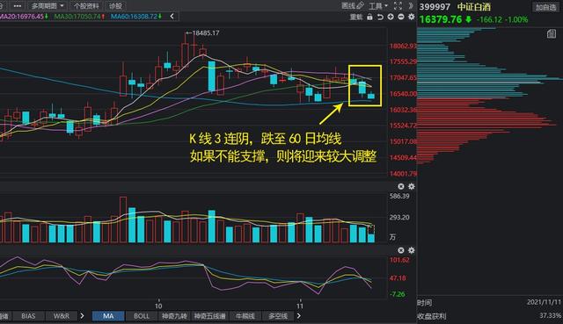Click the 收盘获利 value 37.33%
The width and height of the screenshot is (563, 324).
(550, 316)
